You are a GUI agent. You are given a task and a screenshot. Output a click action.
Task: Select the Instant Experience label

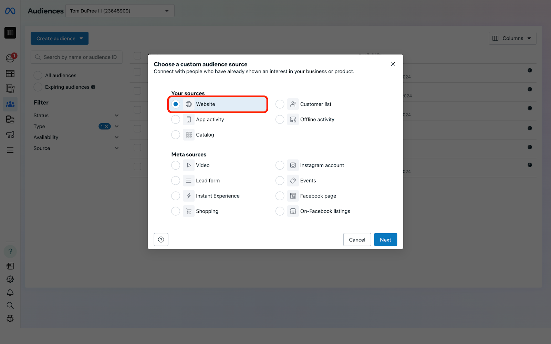(x=218, y=196)
